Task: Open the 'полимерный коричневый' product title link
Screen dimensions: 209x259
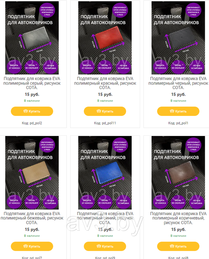Action: [x=178, y=218]
